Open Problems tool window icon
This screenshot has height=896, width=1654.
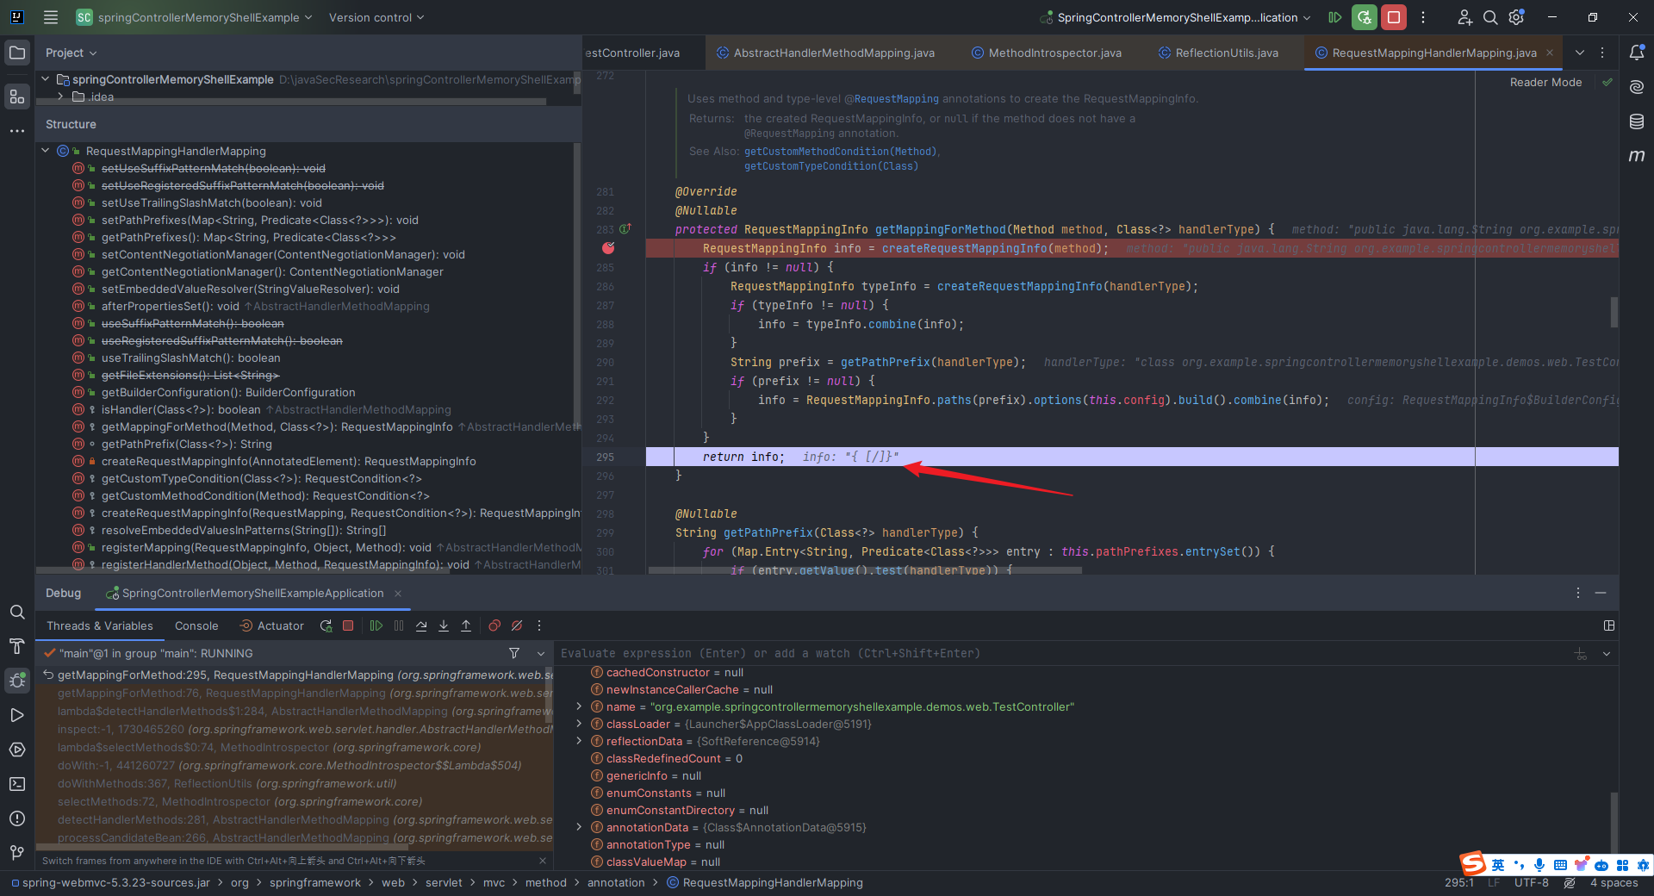17,818
